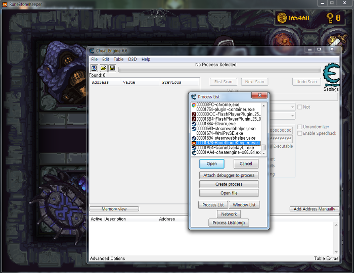354x273 pixels.
Task: Click Attach debugger to process
Action: [x=229, y=175]
